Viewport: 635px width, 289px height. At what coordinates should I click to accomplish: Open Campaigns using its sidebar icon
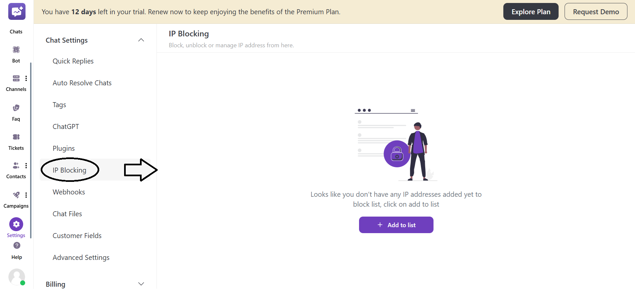(x=16, y=195)
